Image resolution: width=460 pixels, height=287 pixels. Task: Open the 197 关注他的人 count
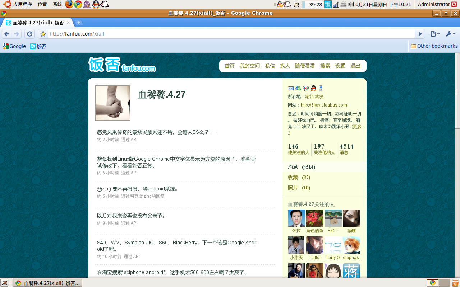click(x=324, y=149)
